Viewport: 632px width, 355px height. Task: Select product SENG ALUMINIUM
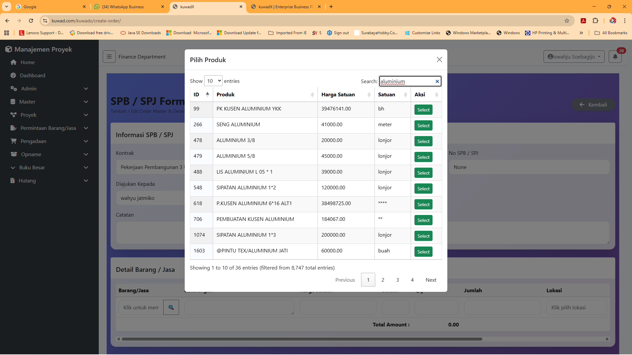point(423,126)
